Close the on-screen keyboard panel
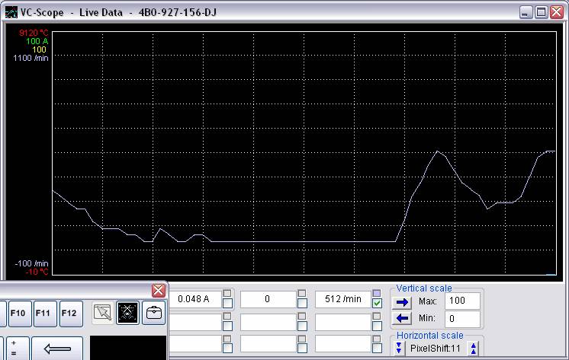Screen dimensions: 569x360 click(x=159, y=291)
